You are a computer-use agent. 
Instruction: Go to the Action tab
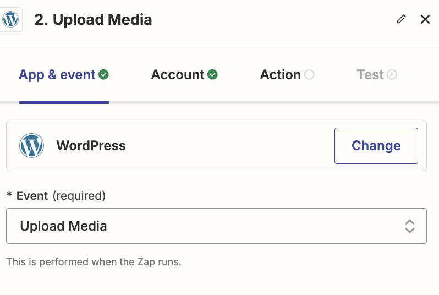point(281,75)
